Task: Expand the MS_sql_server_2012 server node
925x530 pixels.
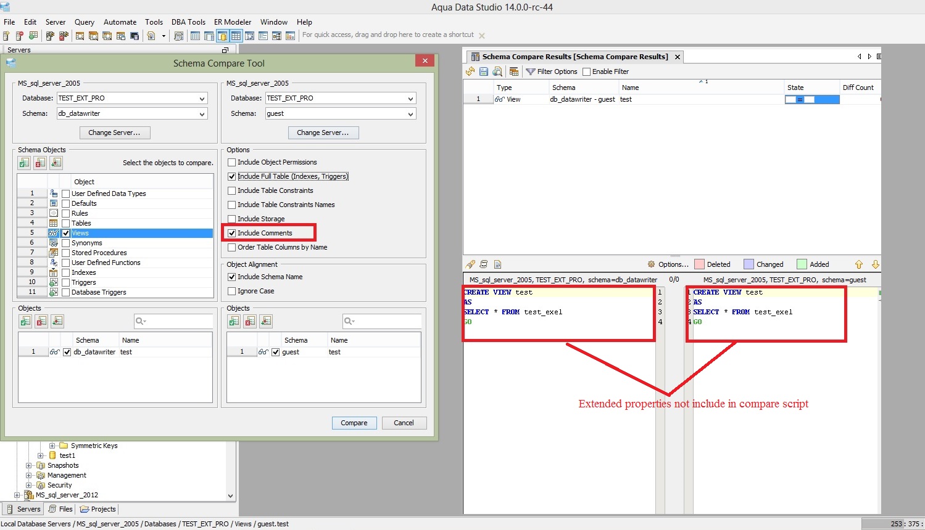Action: point(17,495)
